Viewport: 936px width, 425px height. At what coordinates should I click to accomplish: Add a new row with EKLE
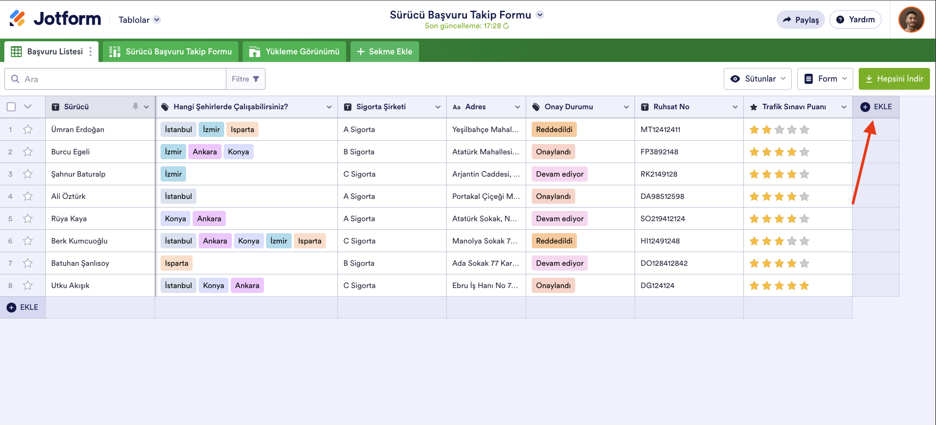tap(23, 308)
